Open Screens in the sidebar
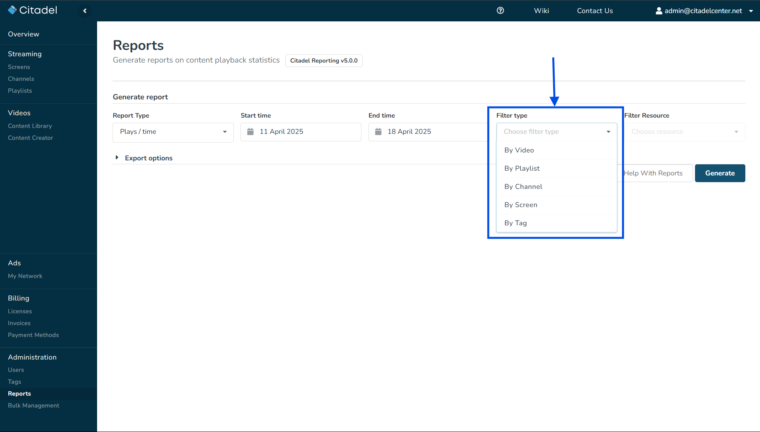 click(19, 67)
